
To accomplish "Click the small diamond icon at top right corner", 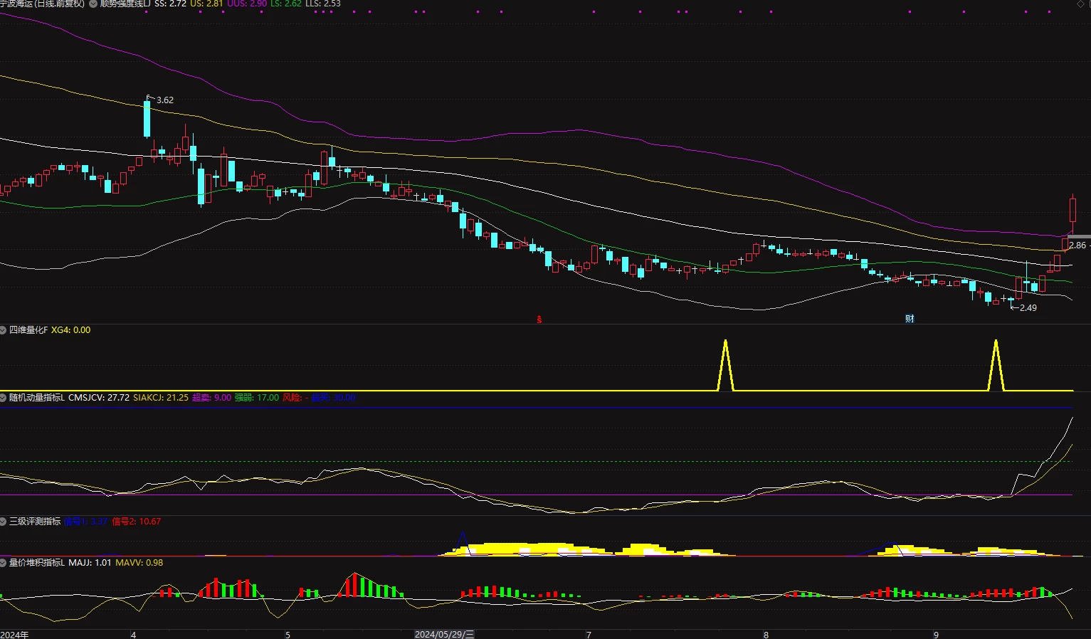I will [1080, 4].
